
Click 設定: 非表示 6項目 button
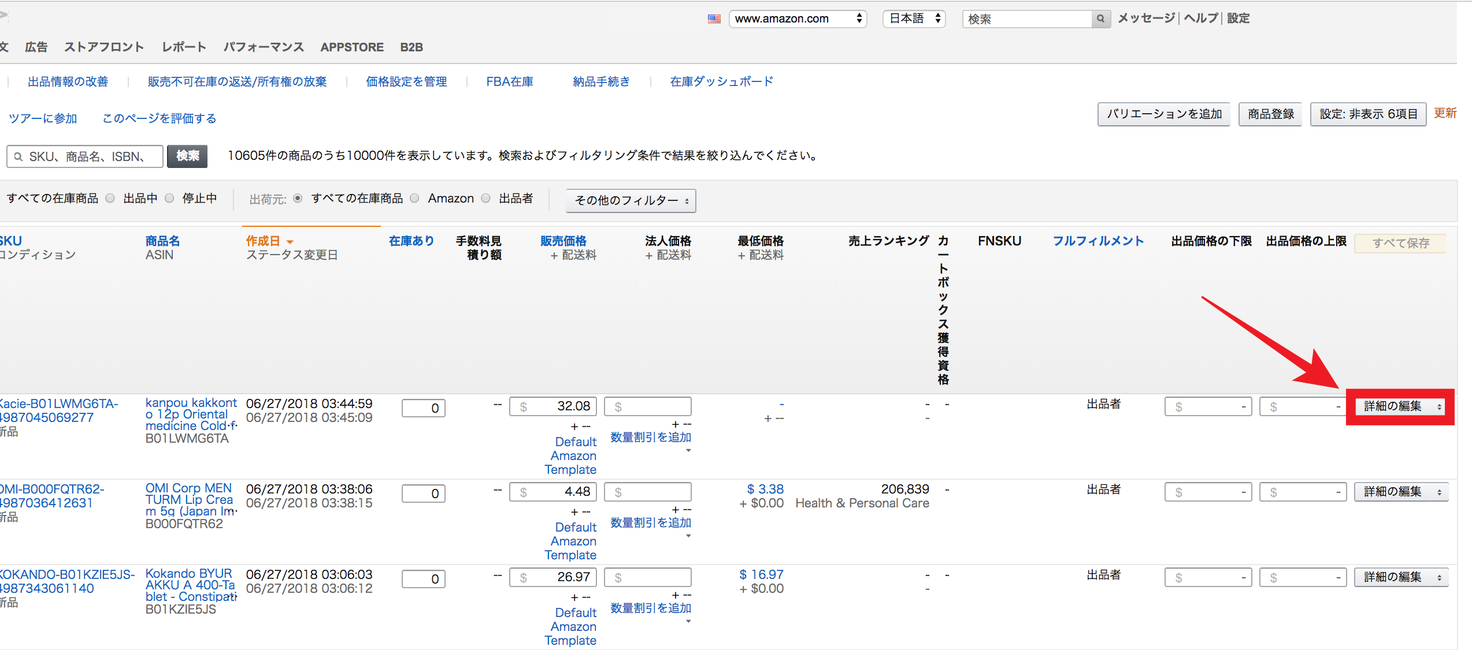click(x=1369, y=114)
